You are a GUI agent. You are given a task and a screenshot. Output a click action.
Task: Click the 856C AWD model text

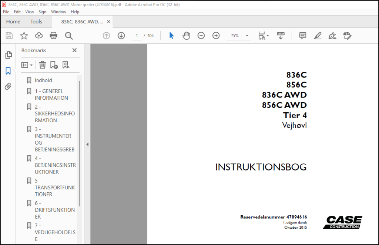(284, 105)
